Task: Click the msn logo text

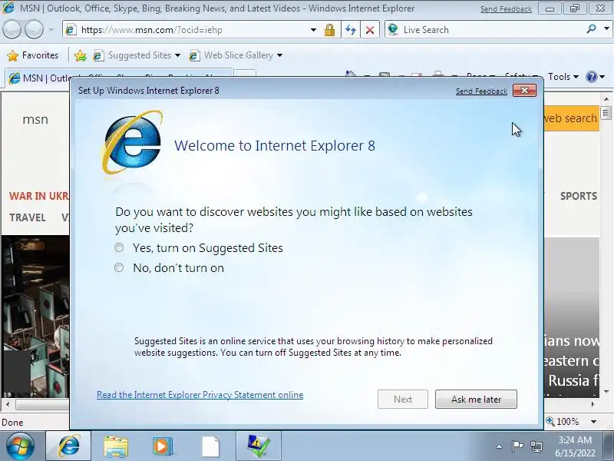Action: point(35,119)
